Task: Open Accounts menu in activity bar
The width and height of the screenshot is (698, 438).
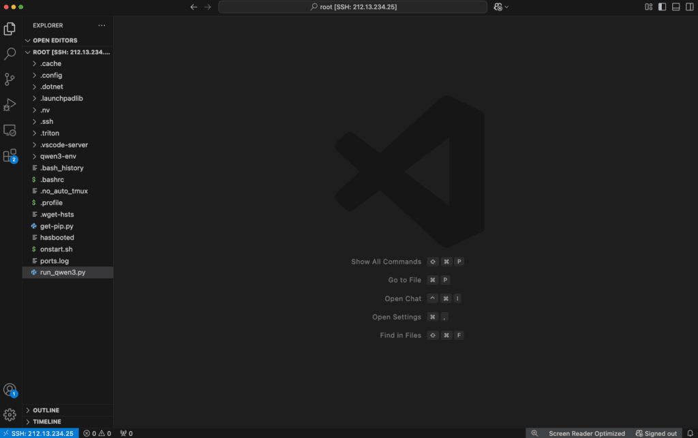Action: (10, 390)
